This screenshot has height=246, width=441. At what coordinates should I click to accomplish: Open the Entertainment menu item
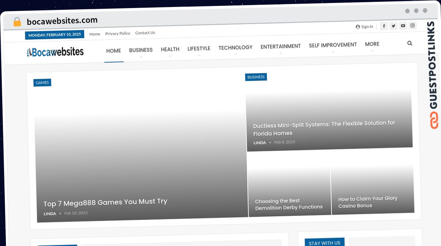pos(281,46)
